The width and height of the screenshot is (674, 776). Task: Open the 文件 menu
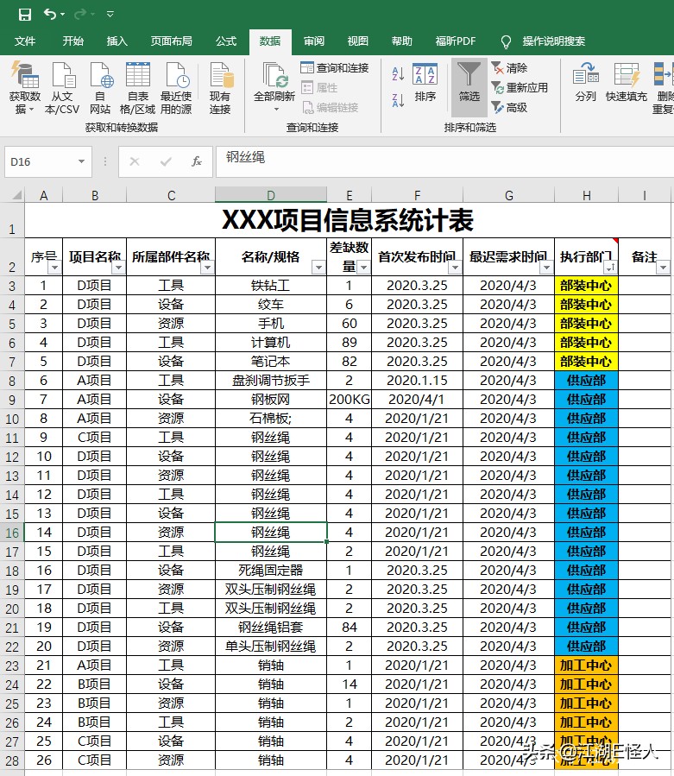click(25, 41)
